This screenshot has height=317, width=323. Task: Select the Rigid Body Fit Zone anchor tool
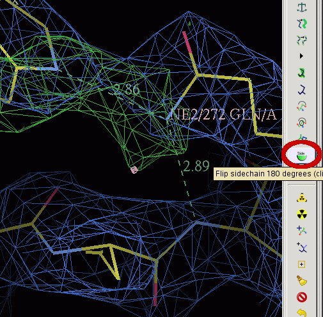(301, 7)
